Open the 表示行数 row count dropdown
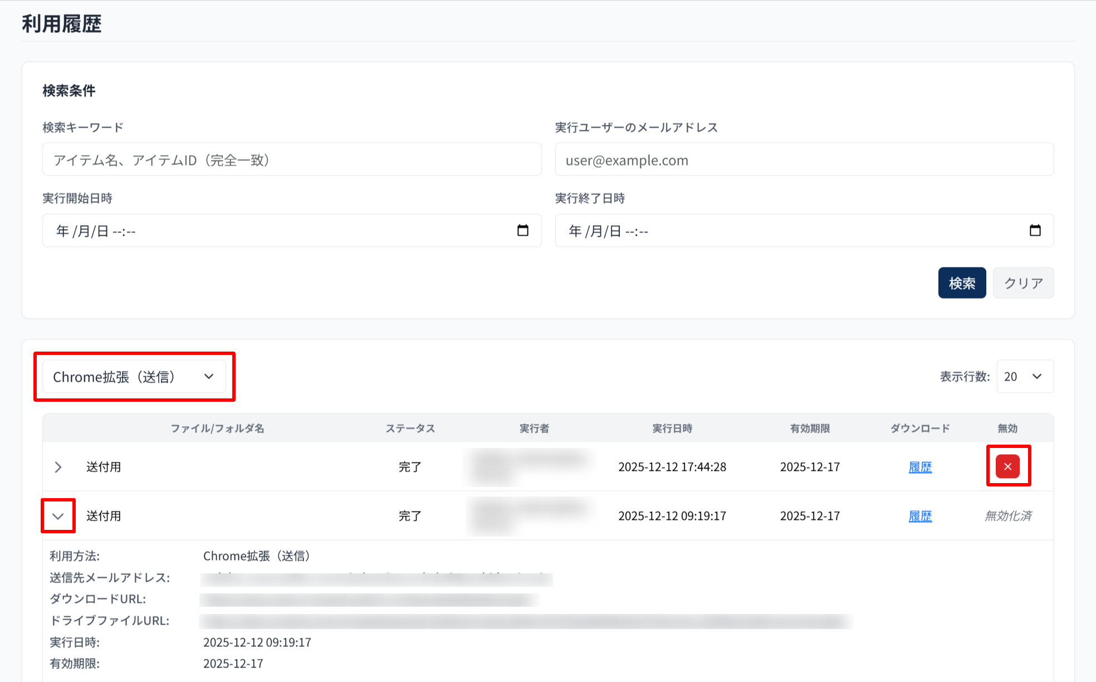The width and height of the screenshot is (1096, 682). [x=1024, y=377]
